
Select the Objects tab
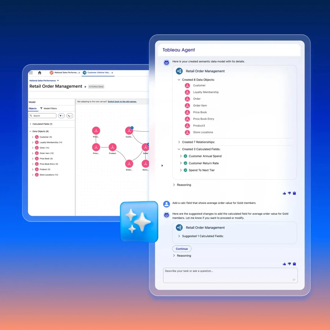coord(33,108)
